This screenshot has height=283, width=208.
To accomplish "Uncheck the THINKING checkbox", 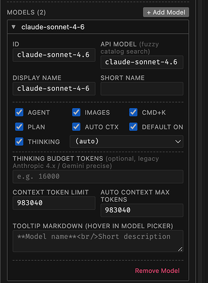I will pos(19,141).
